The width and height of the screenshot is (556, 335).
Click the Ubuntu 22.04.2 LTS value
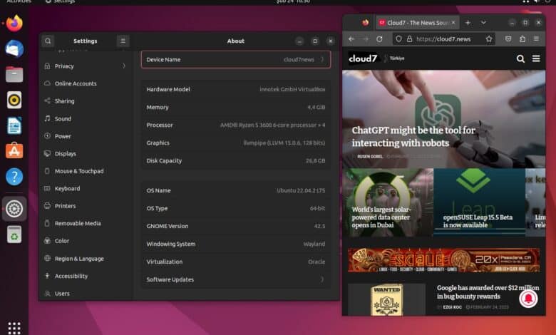coord(301,191)
